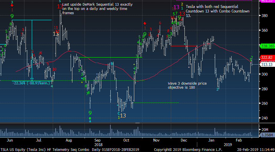Viewport: 275px width, 152px height.
Task: Click the 2019 year label
Action: point(228,145)
